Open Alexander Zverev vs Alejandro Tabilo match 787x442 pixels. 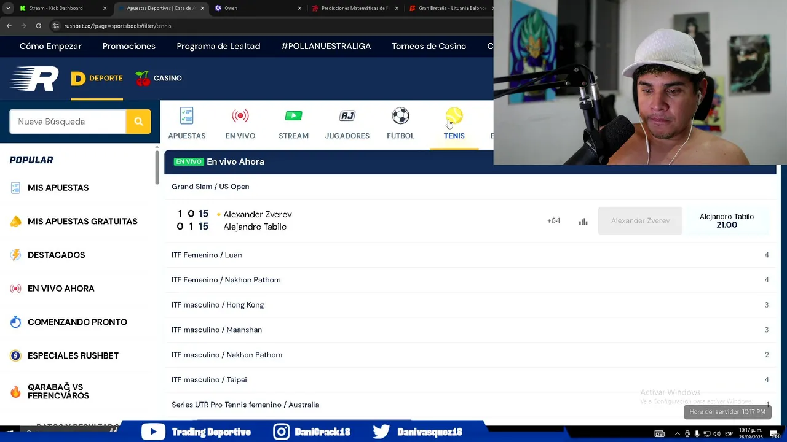point(258,220)
